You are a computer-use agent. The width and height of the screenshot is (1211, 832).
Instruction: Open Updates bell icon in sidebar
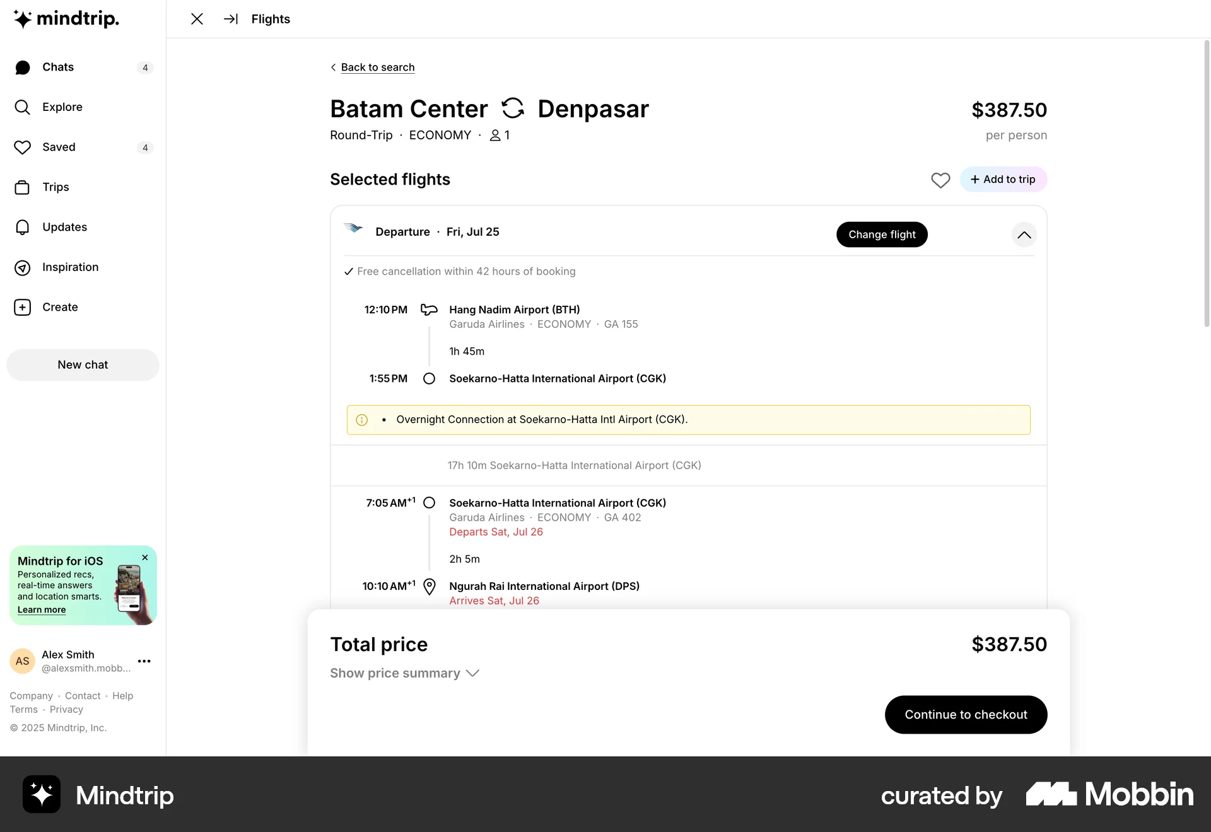click(x=23, y=227)
